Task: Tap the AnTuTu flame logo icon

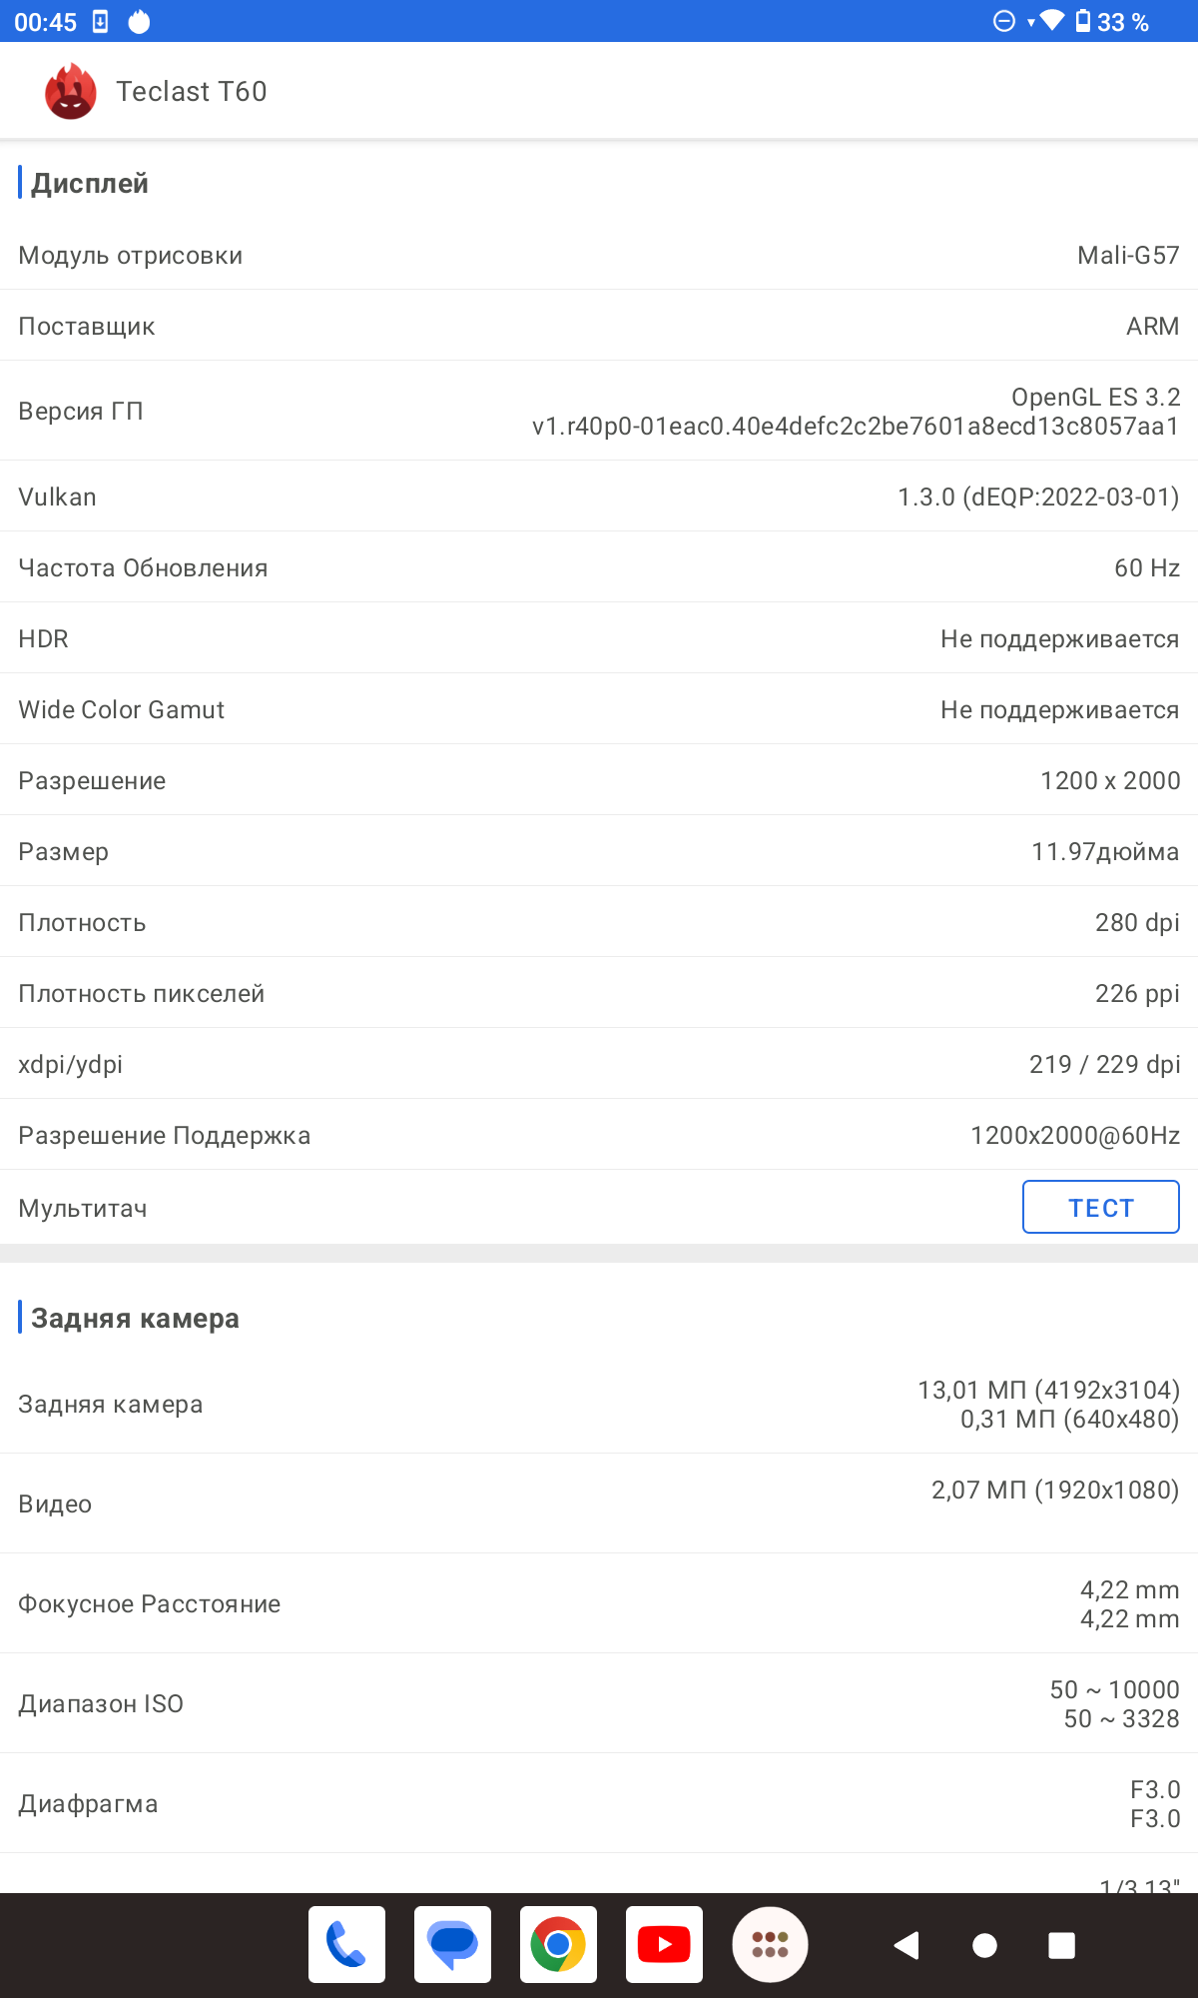Action: click(x=70, y=92)
